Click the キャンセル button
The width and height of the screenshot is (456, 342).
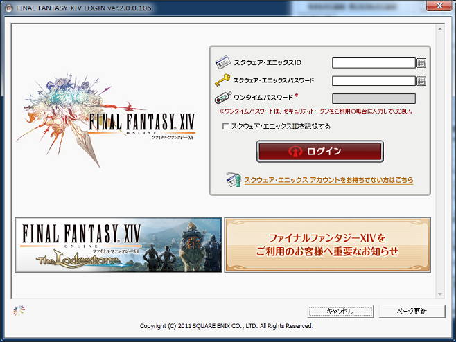tap(340, 312)
